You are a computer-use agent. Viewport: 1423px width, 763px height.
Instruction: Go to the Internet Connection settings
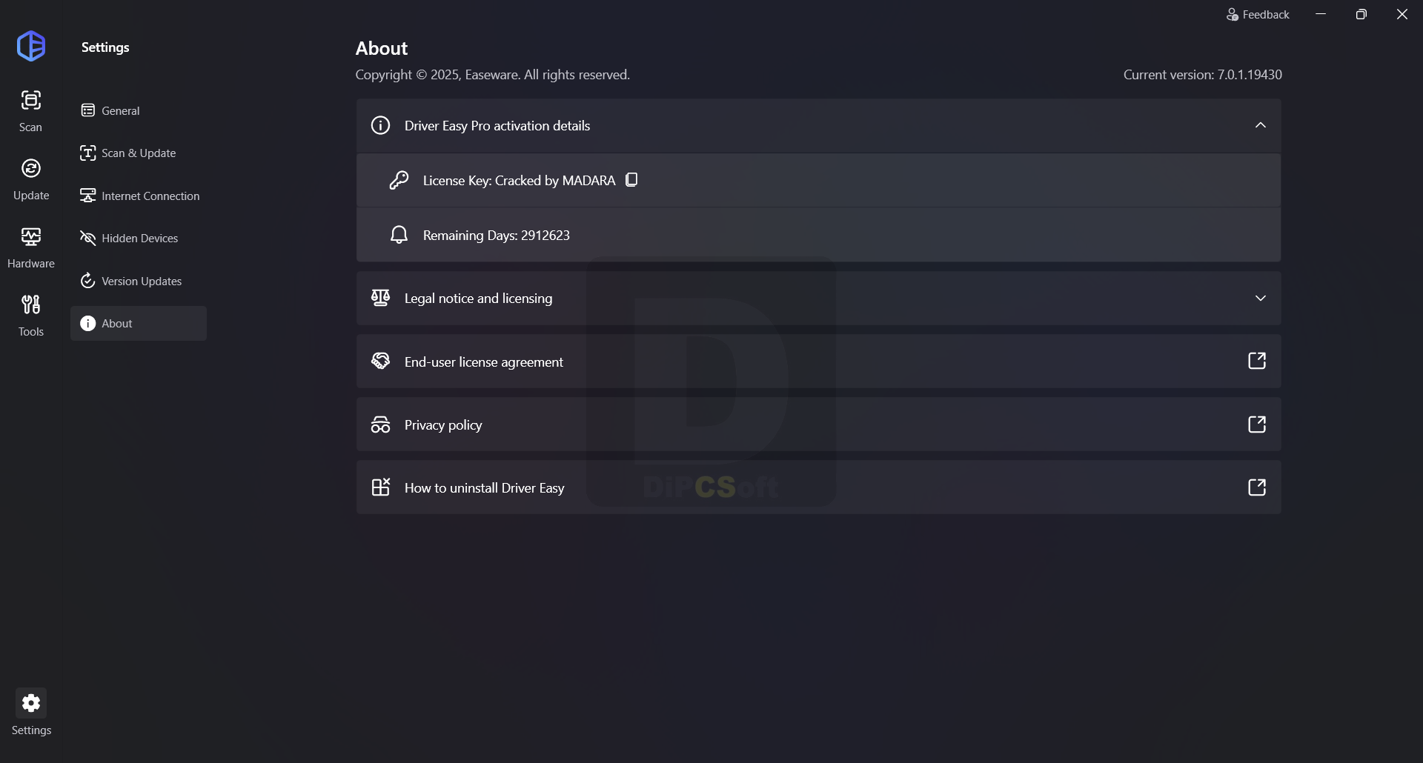139,196
